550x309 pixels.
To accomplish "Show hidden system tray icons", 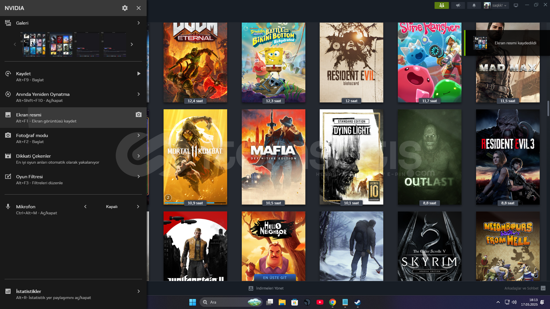I will coord(498,302).
